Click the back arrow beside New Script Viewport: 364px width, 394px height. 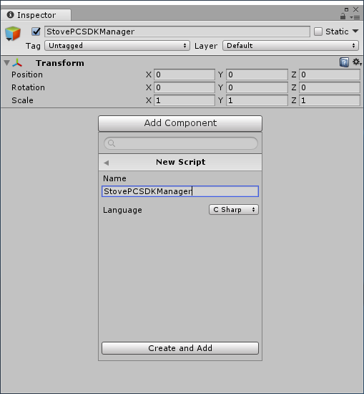[x=106, y=163]
